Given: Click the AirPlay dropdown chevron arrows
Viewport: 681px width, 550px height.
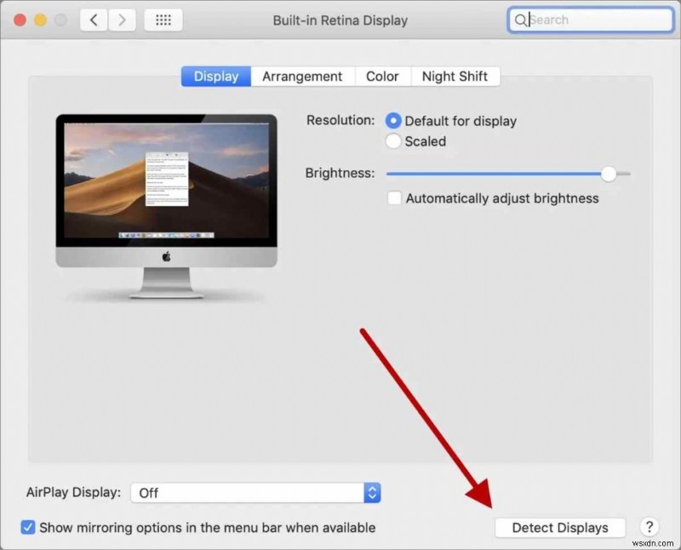Looking at the screenshot, I should (x=371, y=492).
